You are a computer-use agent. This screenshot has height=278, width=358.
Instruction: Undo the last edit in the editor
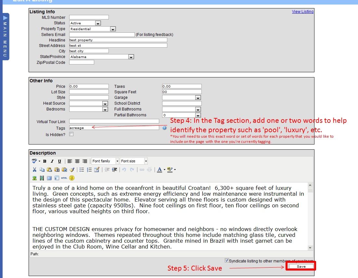124,170
